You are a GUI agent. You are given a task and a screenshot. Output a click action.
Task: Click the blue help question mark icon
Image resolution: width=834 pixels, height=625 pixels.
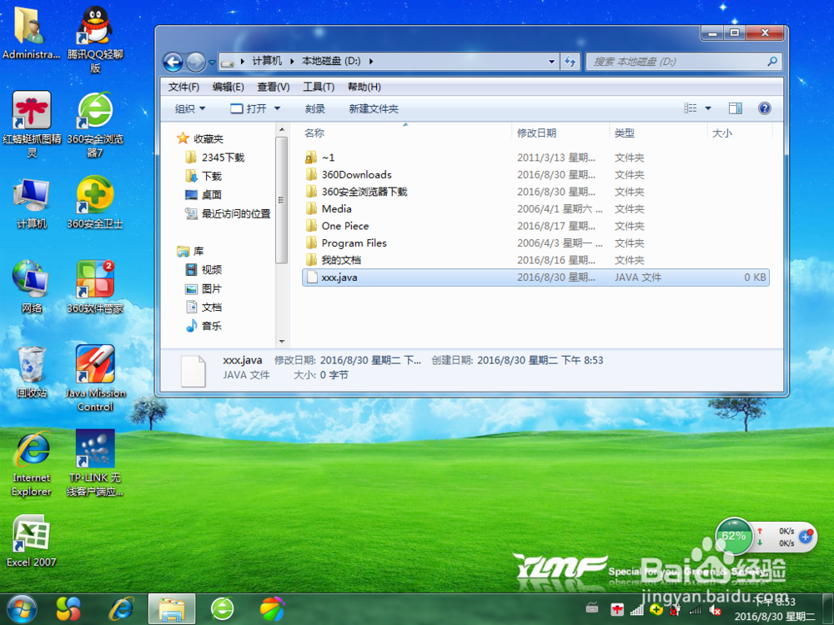[x=764, y=108]
